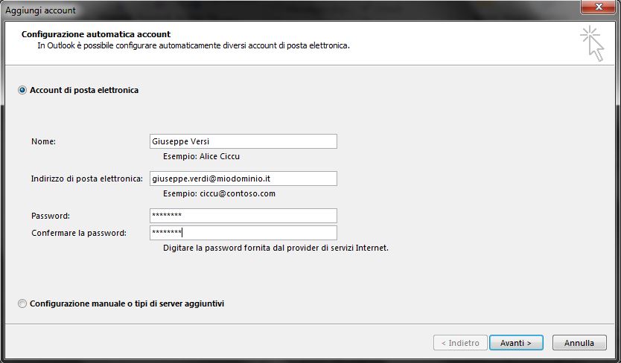Close the Aggiungi account dialog
Screen dimensions: 621x363
click(x=599, y=7)
